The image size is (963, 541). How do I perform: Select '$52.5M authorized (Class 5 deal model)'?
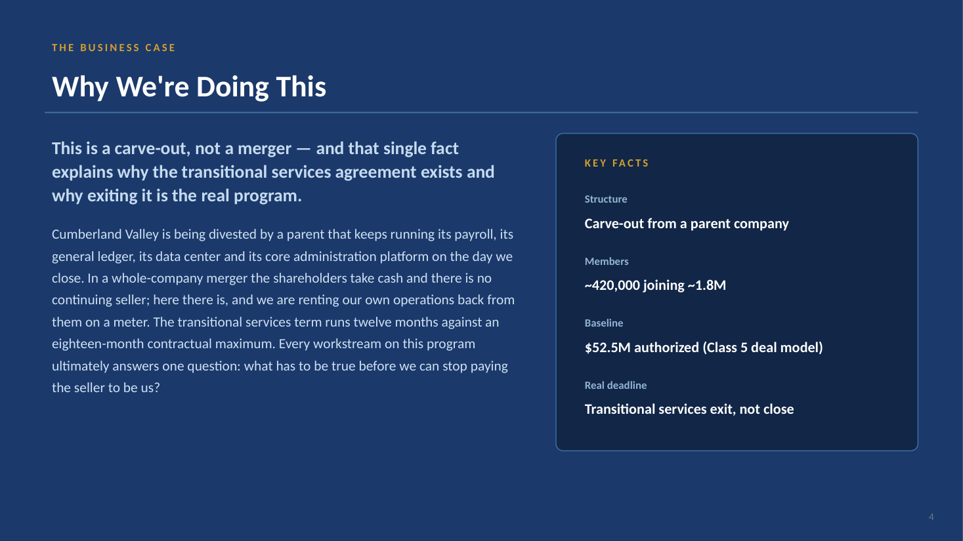[x=704, y=348]
